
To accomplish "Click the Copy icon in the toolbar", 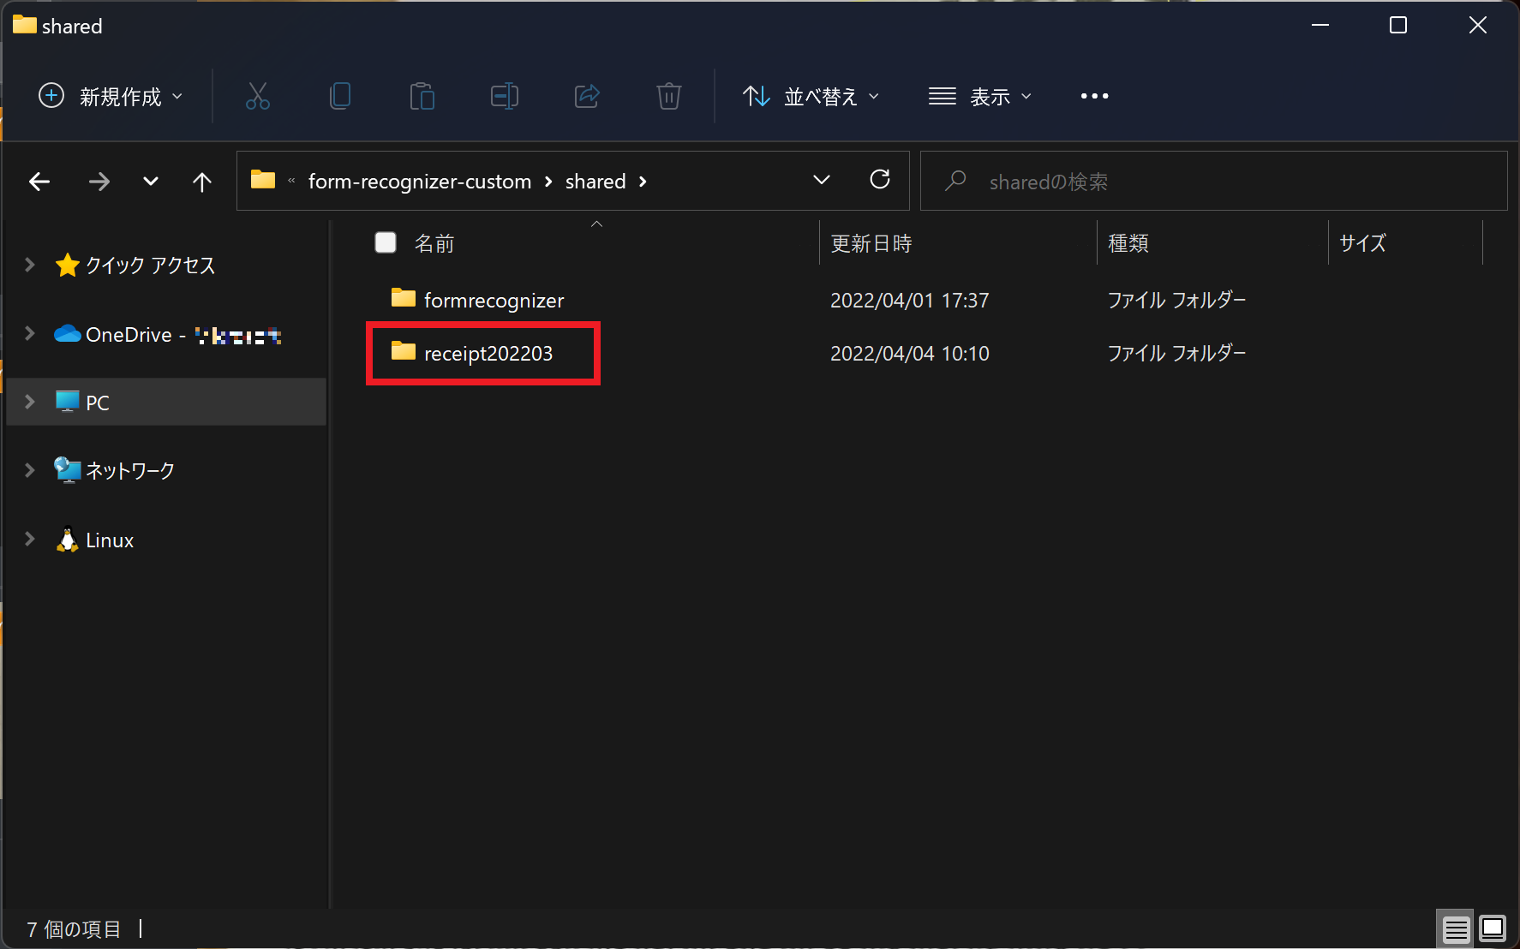I will tap(340, 96).
